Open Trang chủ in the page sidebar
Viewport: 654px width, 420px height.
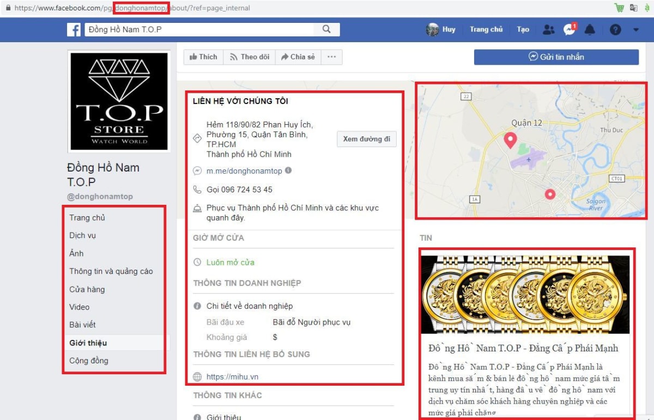[87, 218]
